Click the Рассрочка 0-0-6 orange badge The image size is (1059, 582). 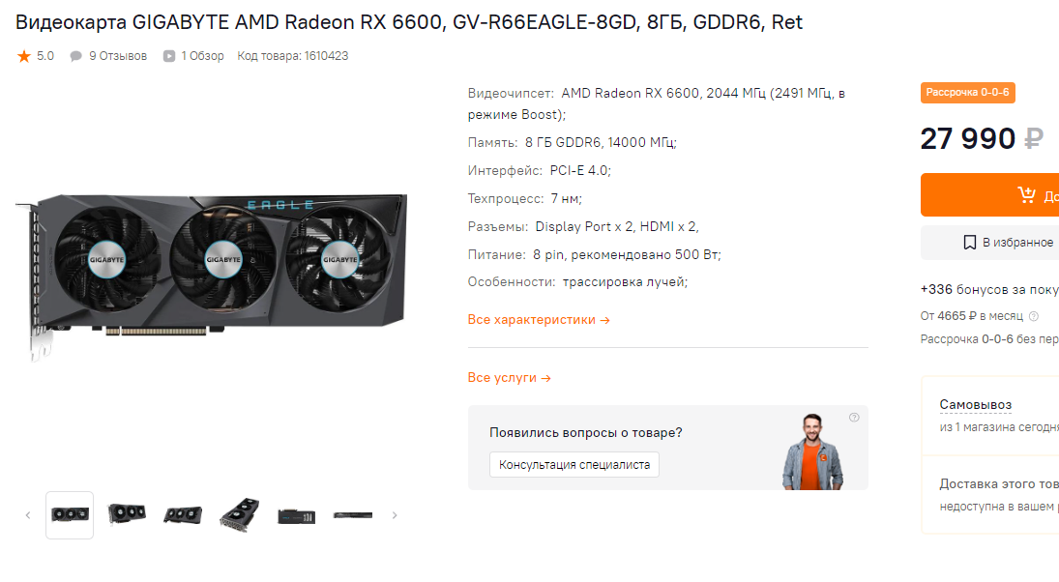[x=967, y=93]
